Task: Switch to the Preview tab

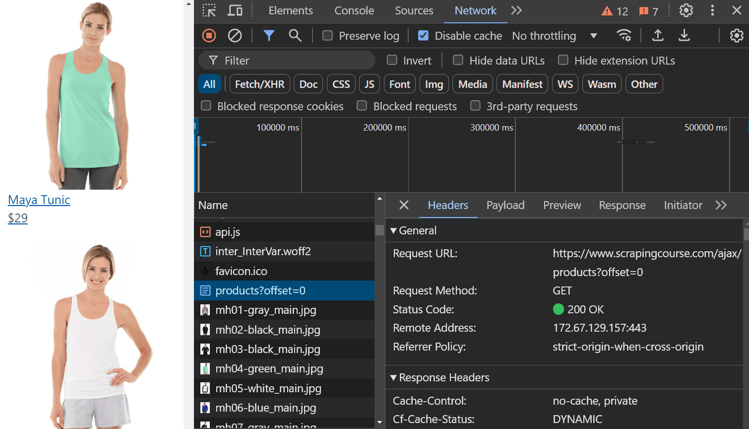Action: (562, 205)
